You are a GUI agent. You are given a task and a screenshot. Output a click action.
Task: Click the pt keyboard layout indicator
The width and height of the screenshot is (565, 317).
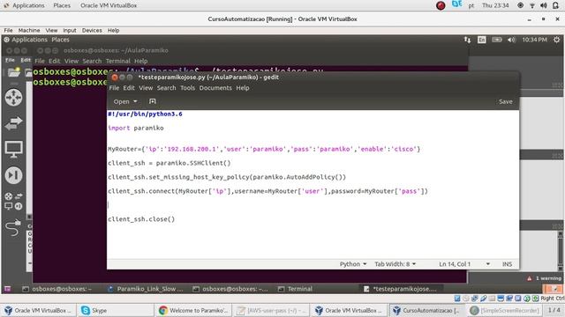point(471,5)
